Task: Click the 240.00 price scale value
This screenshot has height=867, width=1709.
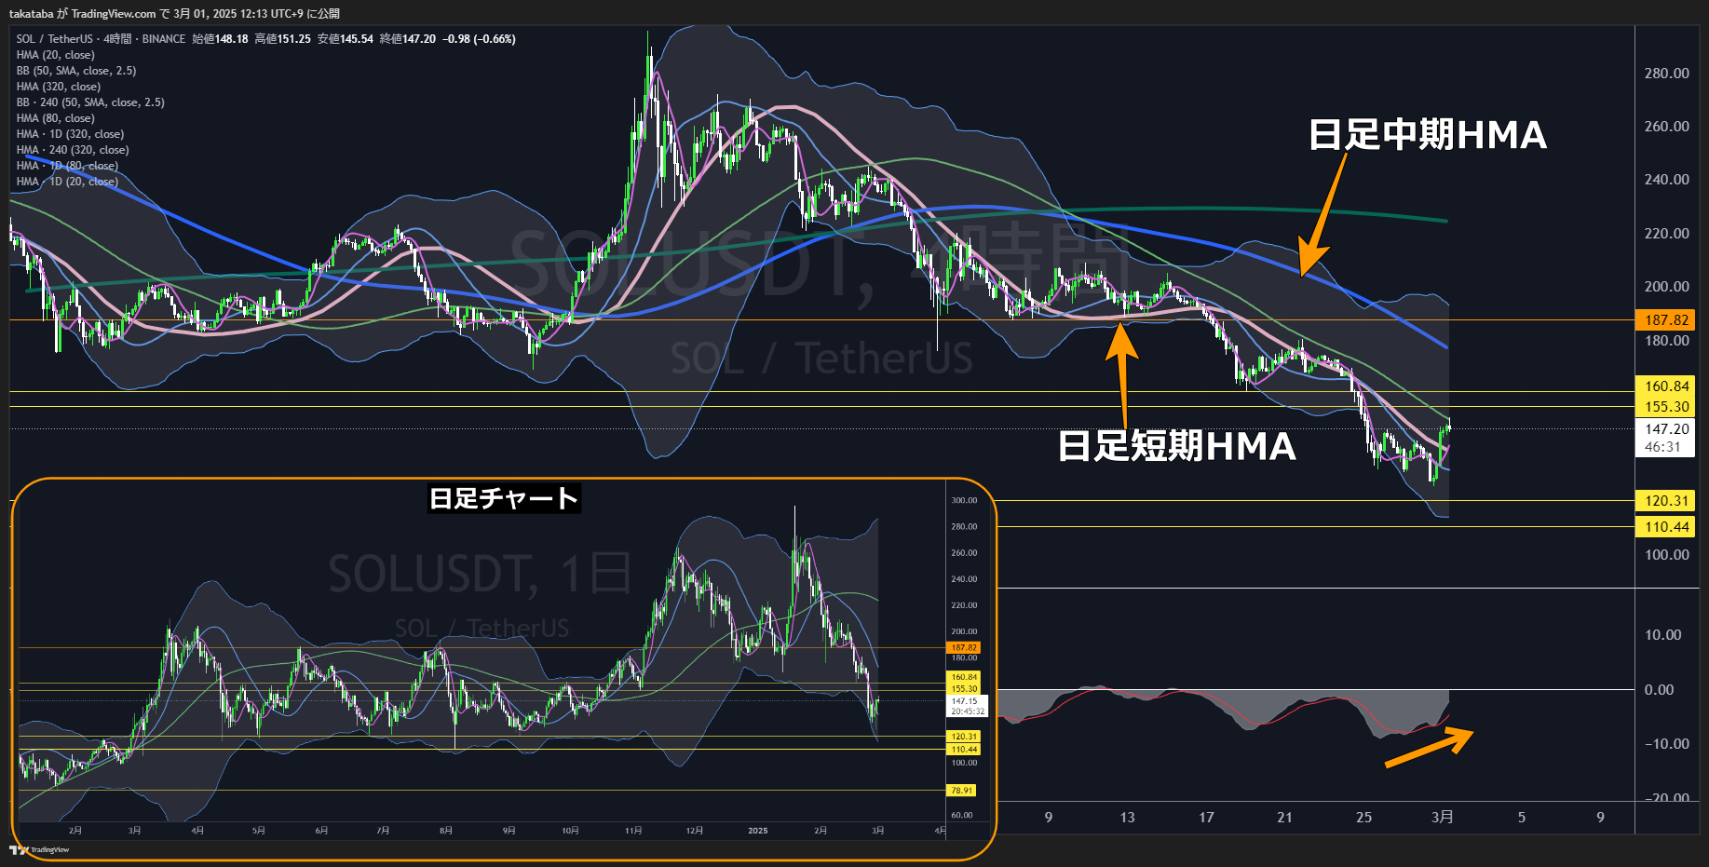Action: pos(1666,180)
